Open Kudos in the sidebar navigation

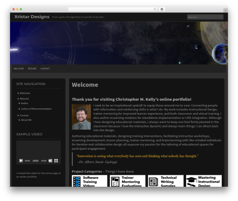tap(24, 103)
